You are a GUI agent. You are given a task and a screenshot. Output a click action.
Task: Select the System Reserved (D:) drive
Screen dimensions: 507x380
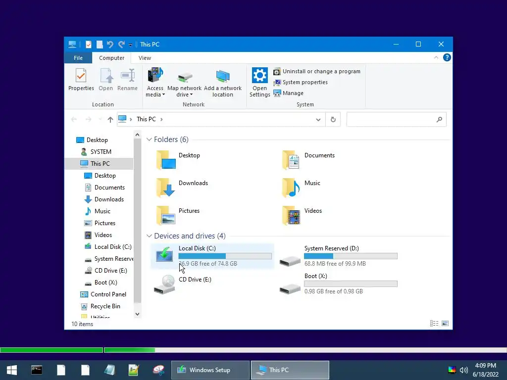338,256
